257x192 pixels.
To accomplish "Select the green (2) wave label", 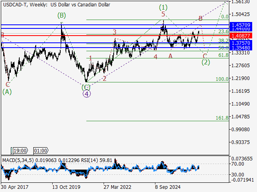I will [x=206, y=62].
